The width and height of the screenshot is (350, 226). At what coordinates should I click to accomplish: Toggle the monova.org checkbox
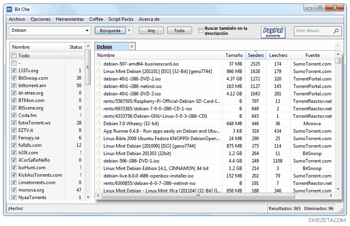[14, 190]
